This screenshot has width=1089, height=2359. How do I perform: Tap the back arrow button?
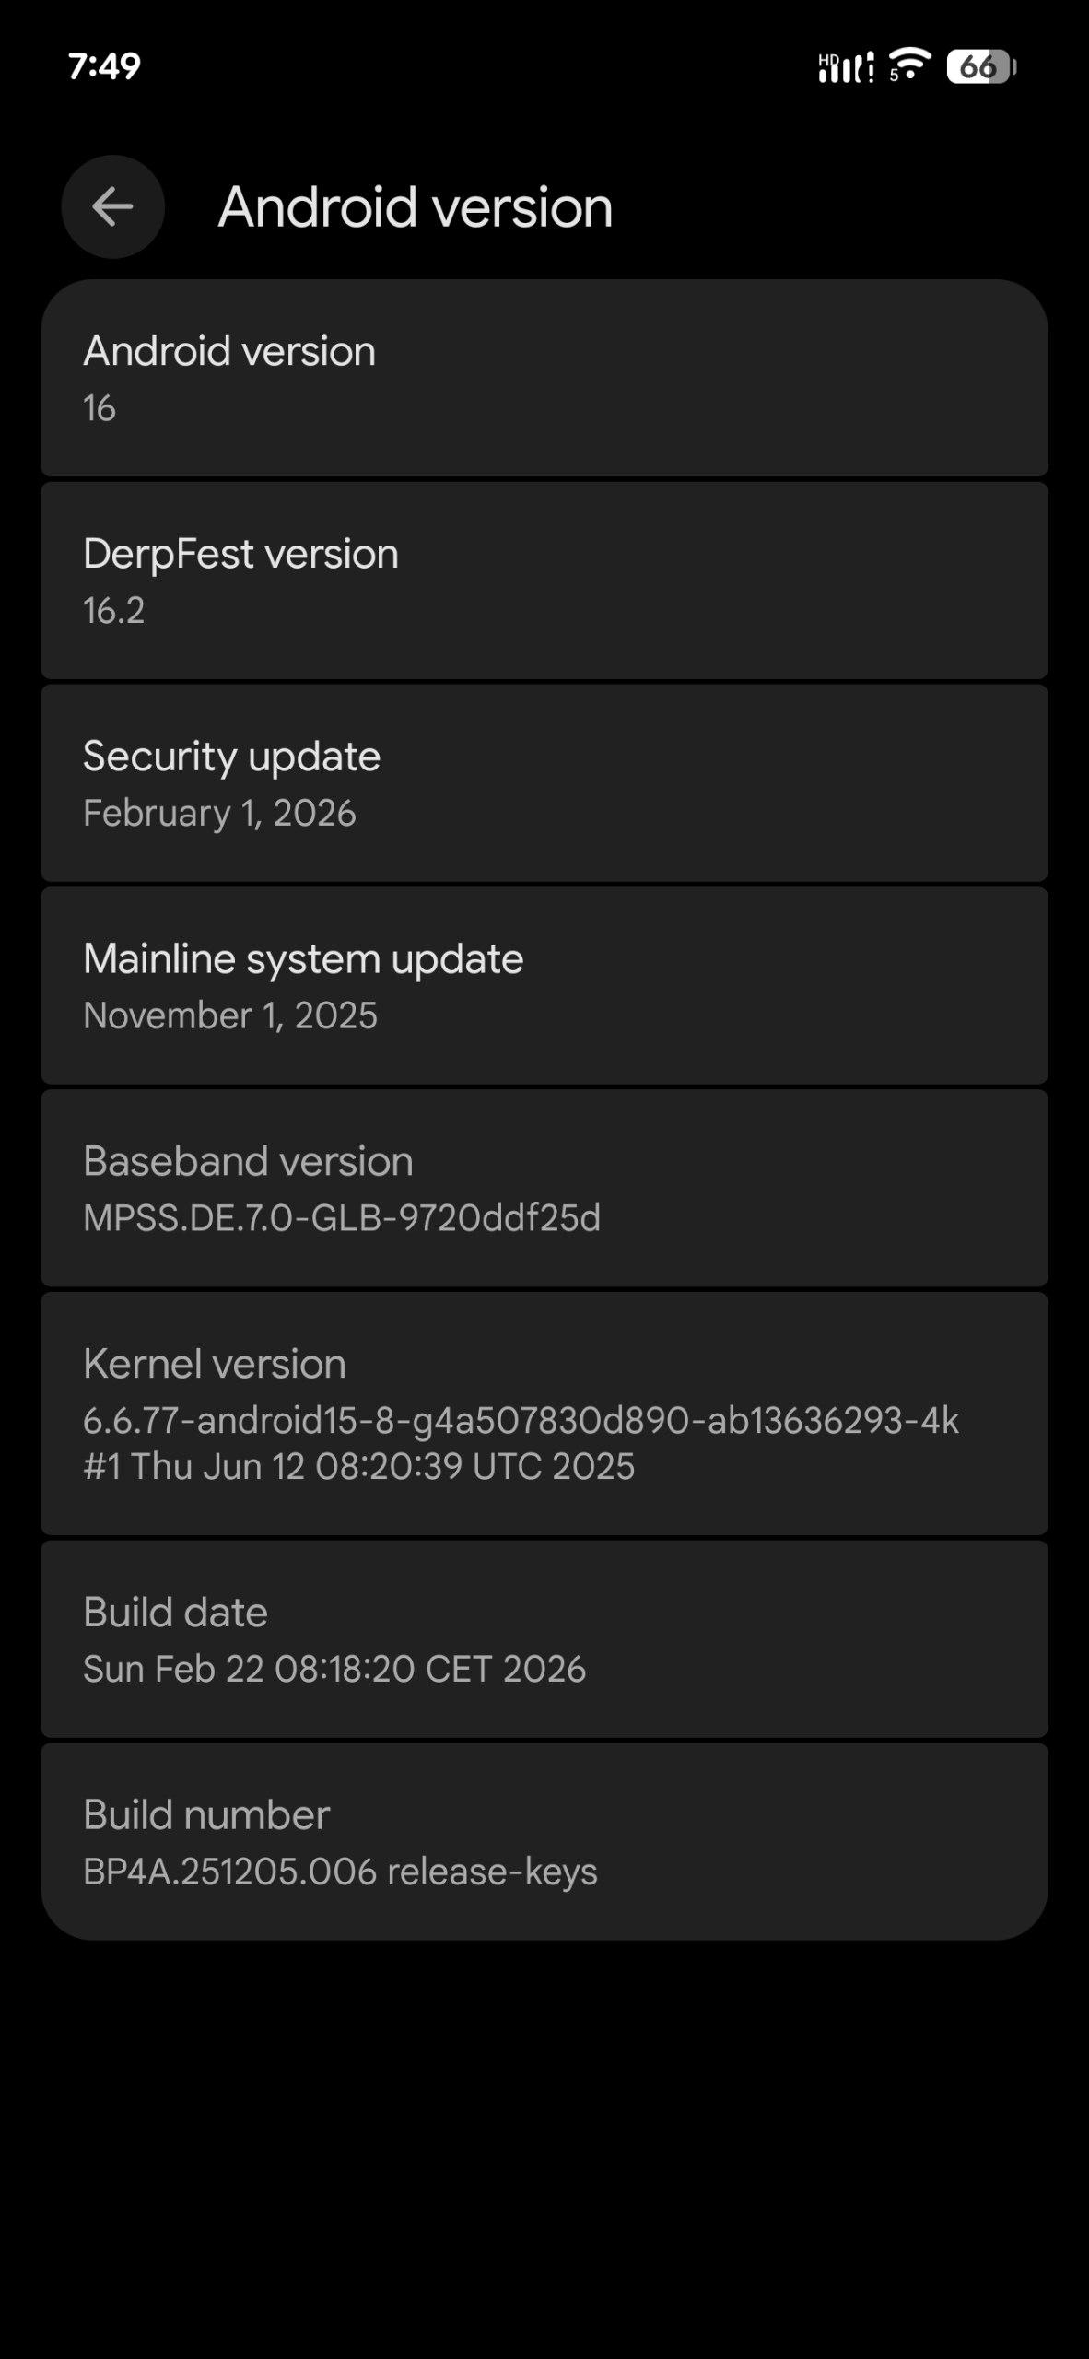(x=112, y=206)
